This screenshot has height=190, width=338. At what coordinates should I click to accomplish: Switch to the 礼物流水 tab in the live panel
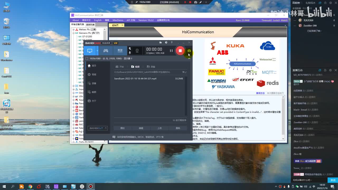tap(311, 3)
